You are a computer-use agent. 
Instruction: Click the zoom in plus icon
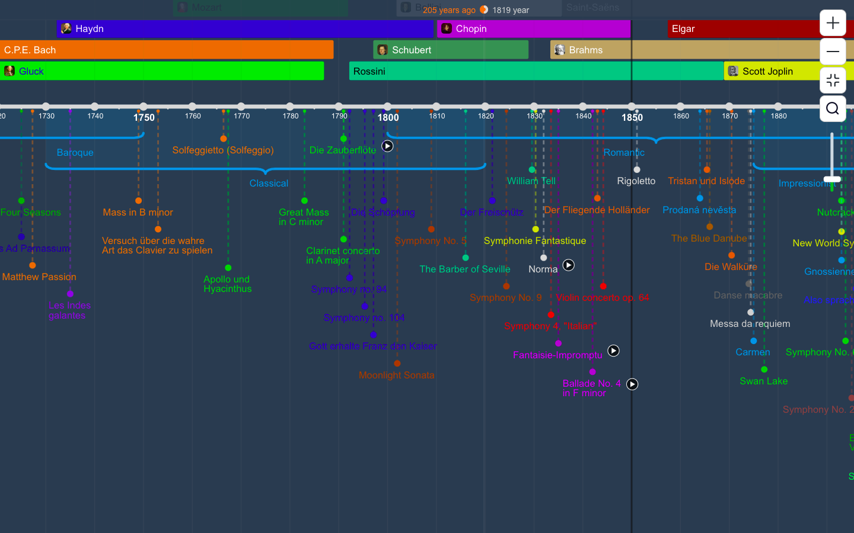tap(833, 23)
